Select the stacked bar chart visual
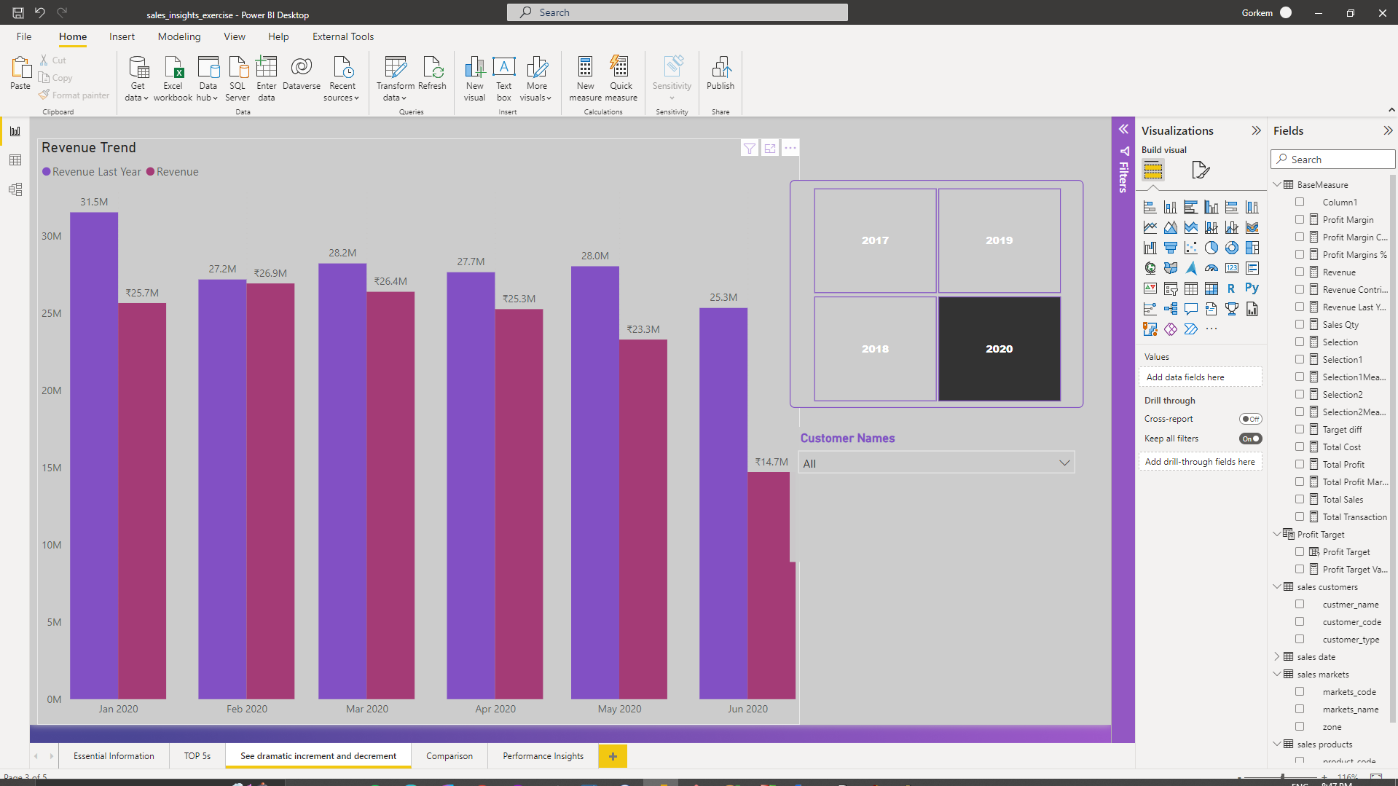 1150,207
